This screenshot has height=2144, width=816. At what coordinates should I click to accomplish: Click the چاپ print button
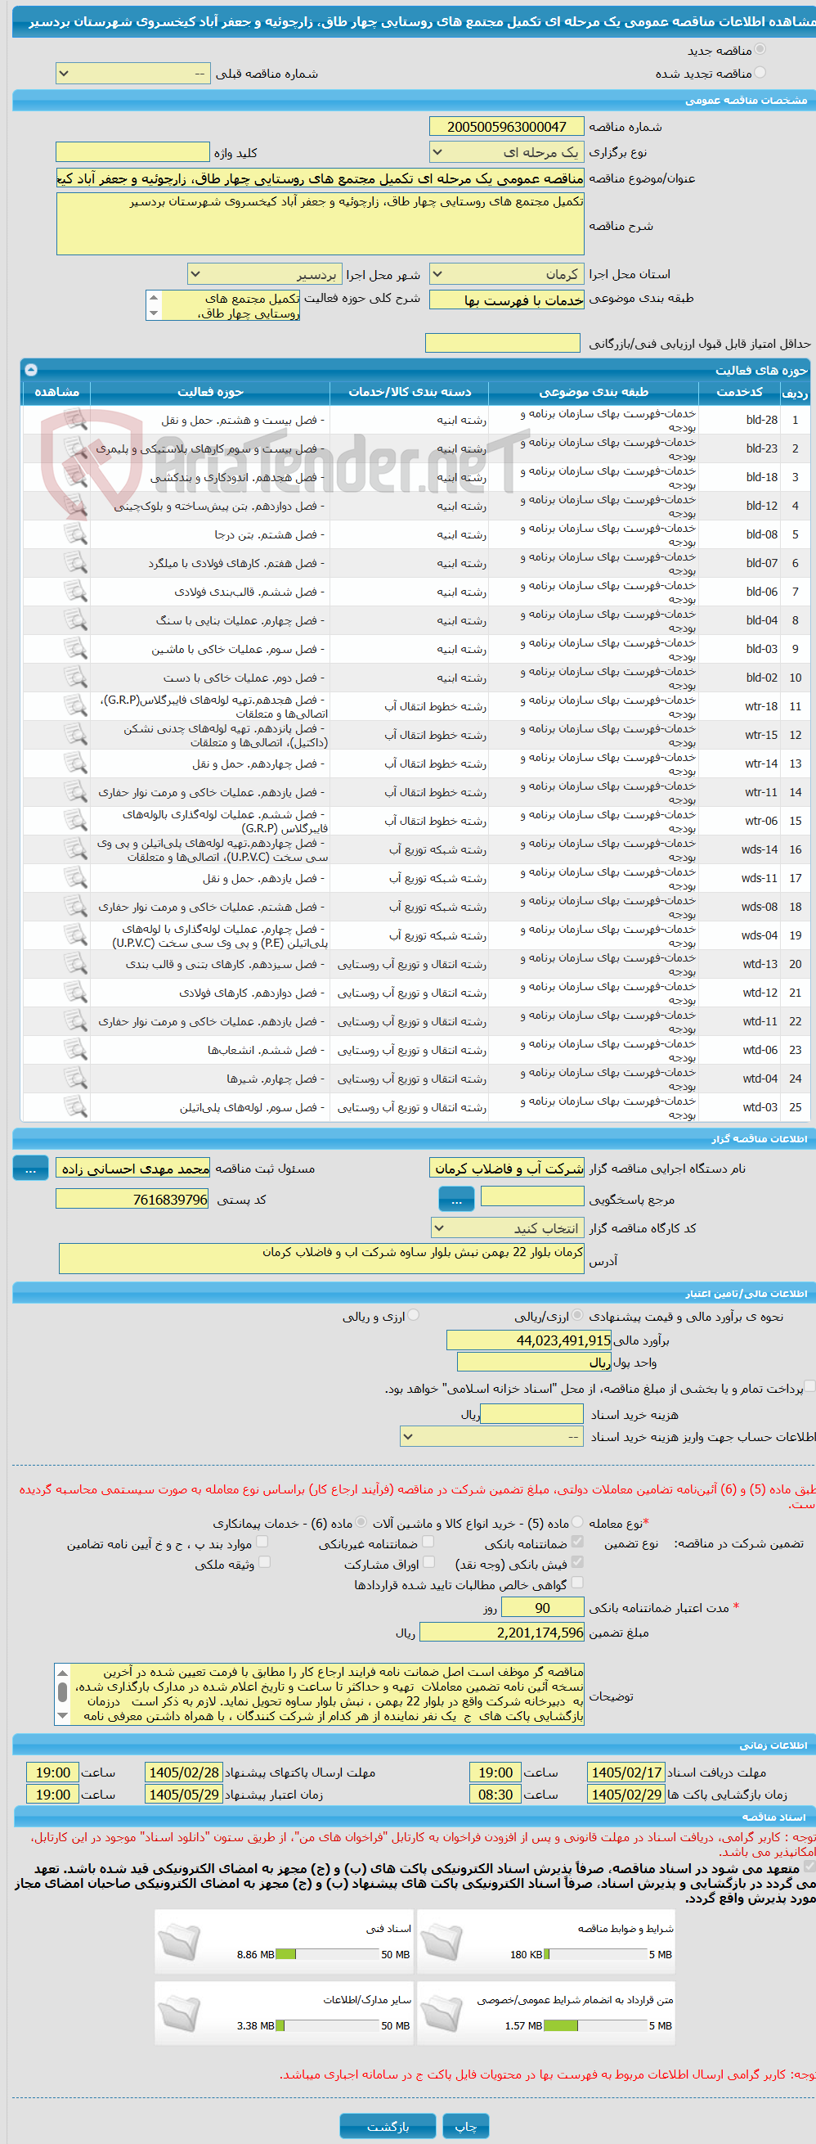point(466,2127)
